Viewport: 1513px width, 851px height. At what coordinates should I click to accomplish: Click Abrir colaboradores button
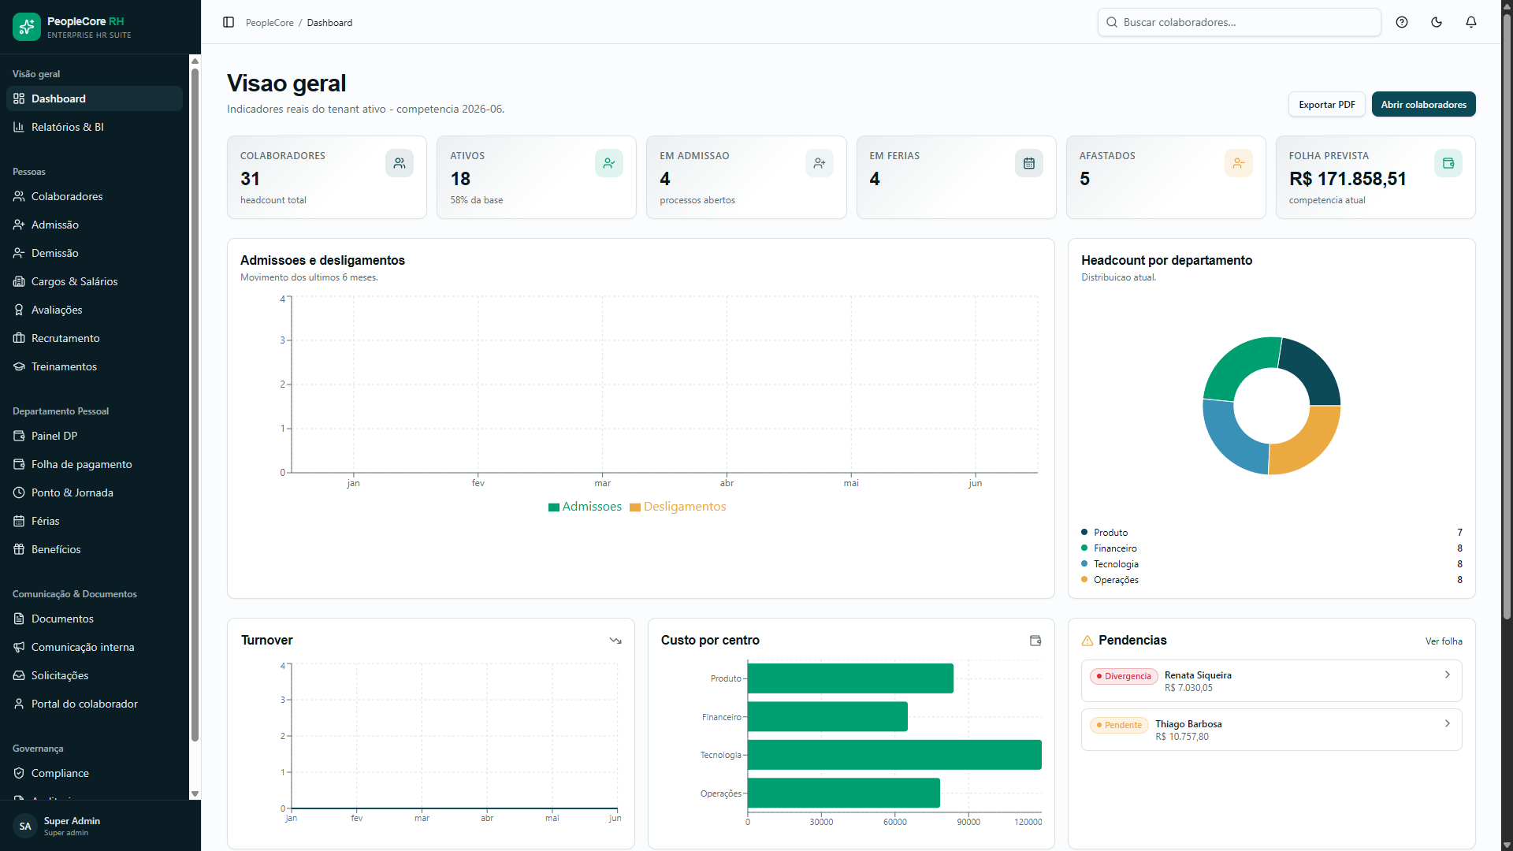click(1423, 104)
